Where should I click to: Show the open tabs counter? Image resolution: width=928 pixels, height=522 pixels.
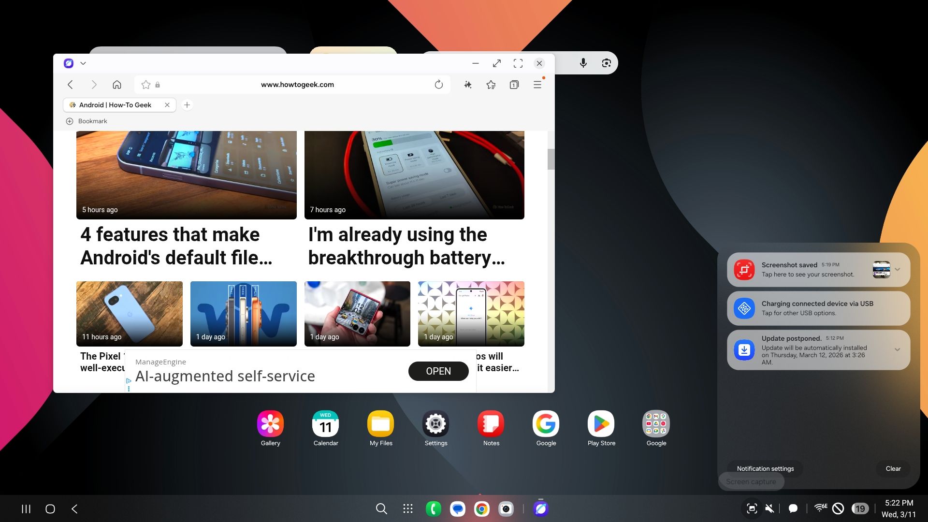pyautogui.click(x=514, y=85)
